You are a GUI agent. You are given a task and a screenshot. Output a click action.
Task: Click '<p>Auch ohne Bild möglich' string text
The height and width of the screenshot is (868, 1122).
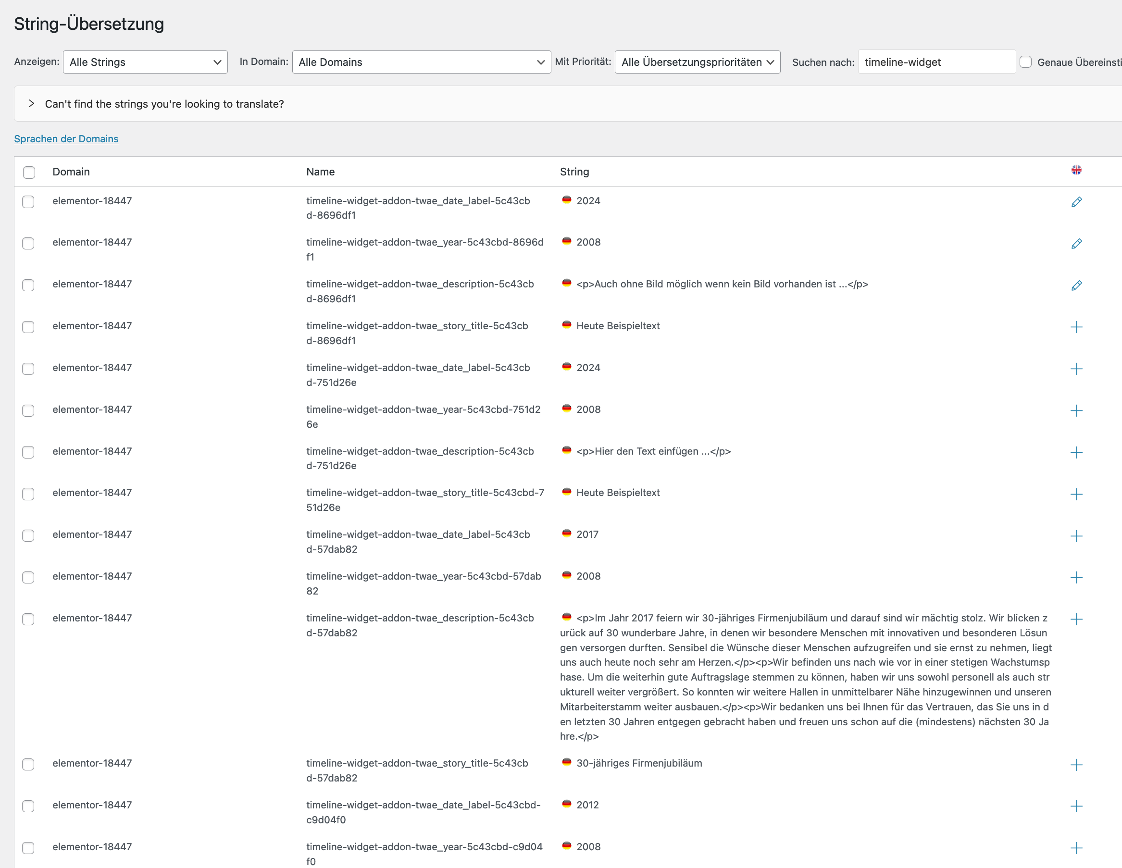[723, 284]
